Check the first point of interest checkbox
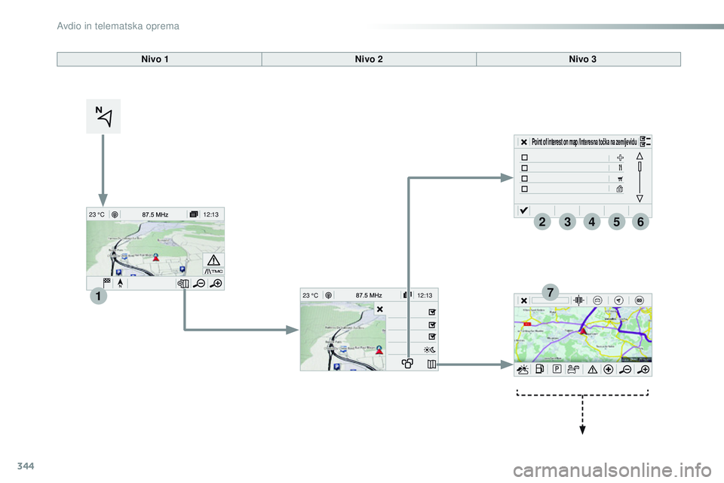 525,158
